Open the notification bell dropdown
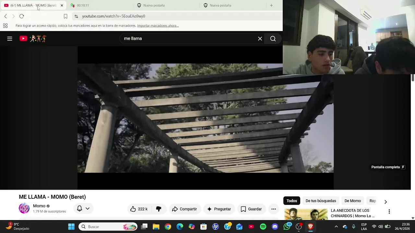 pyautogui.click(x=83, y=208)
